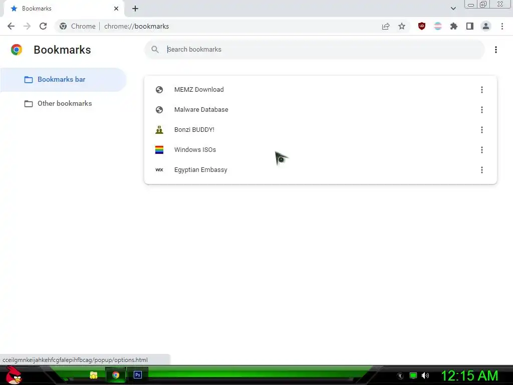Click the rainbow favicon of Windows ISOs

(159, 150)
